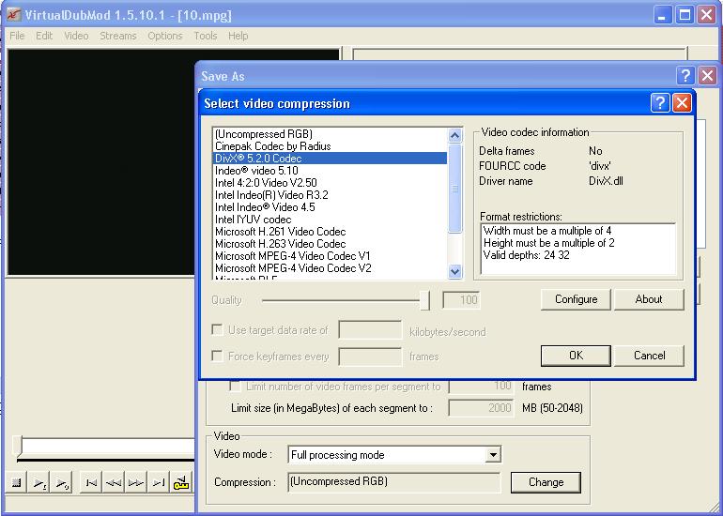Select (Uncompressed RGB) in the codec list
Screen dimensions: 723x516
point(330,134)
